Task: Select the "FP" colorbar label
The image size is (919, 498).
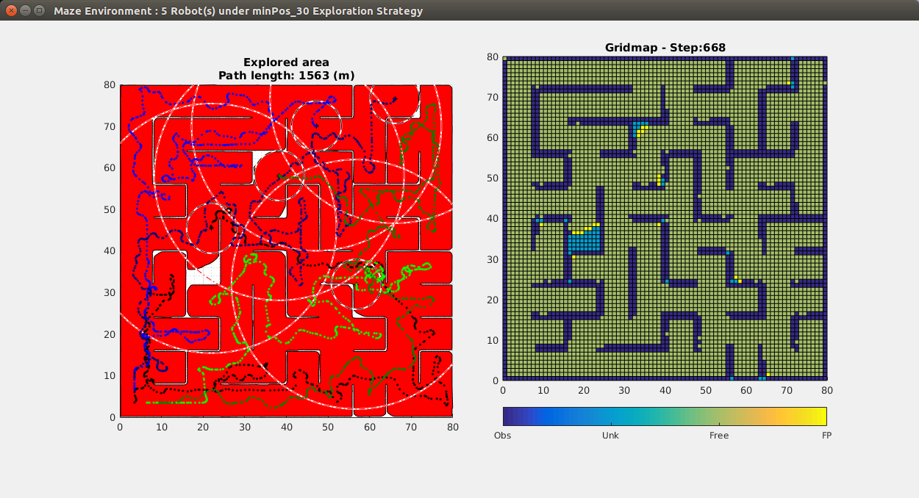Action: click(x=826, y=436)
